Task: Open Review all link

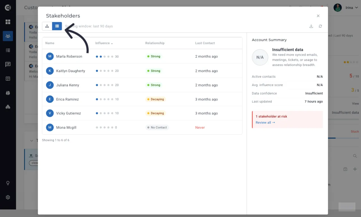Action: click(x=265, y=122)
